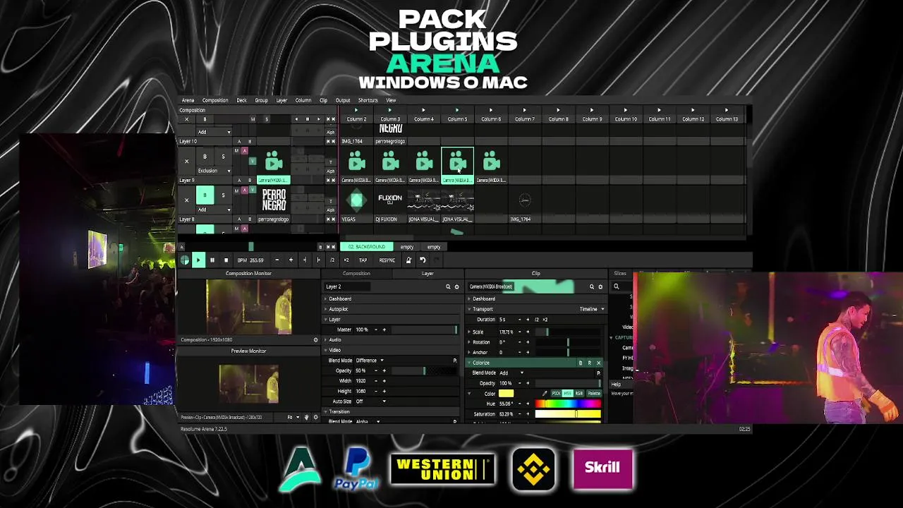Toggle Colorize effect bypass B
Viewport: 903px width, 508px height.
point(581,363)
